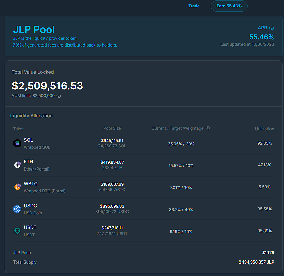
Task: Click the $895,099.83 USDC pool size
Action: click(x=112, y=206)
